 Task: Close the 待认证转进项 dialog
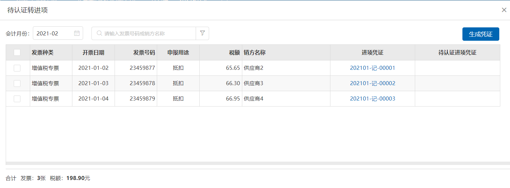(504, 10)
